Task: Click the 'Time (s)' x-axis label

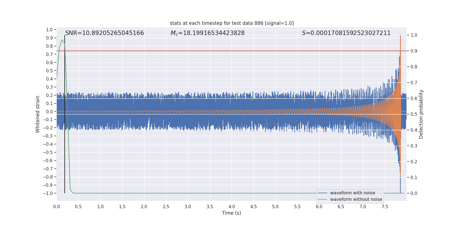Action: 231,213
